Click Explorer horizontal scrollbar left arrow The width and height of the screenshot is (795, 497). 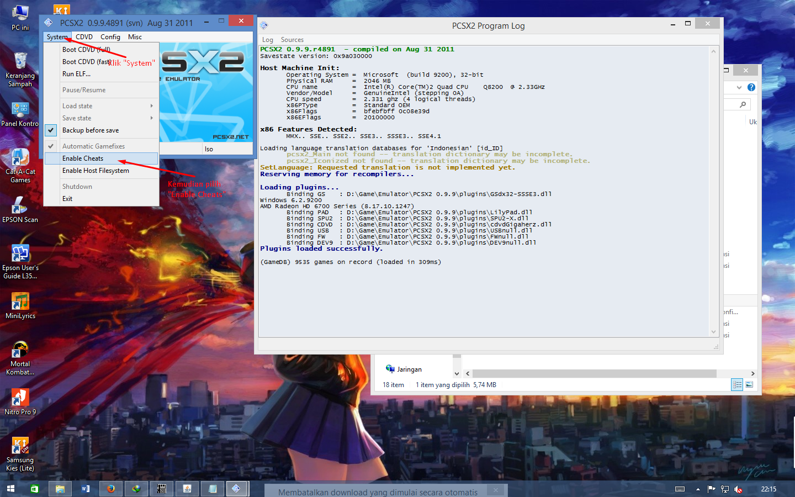coord(468,374)
